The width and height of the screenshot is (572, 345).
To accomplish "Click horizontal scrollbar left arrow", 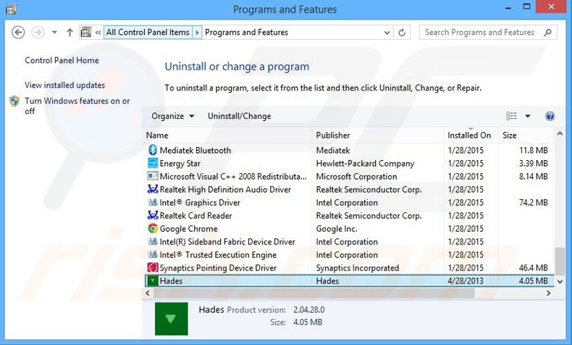I will click(148, 293).
